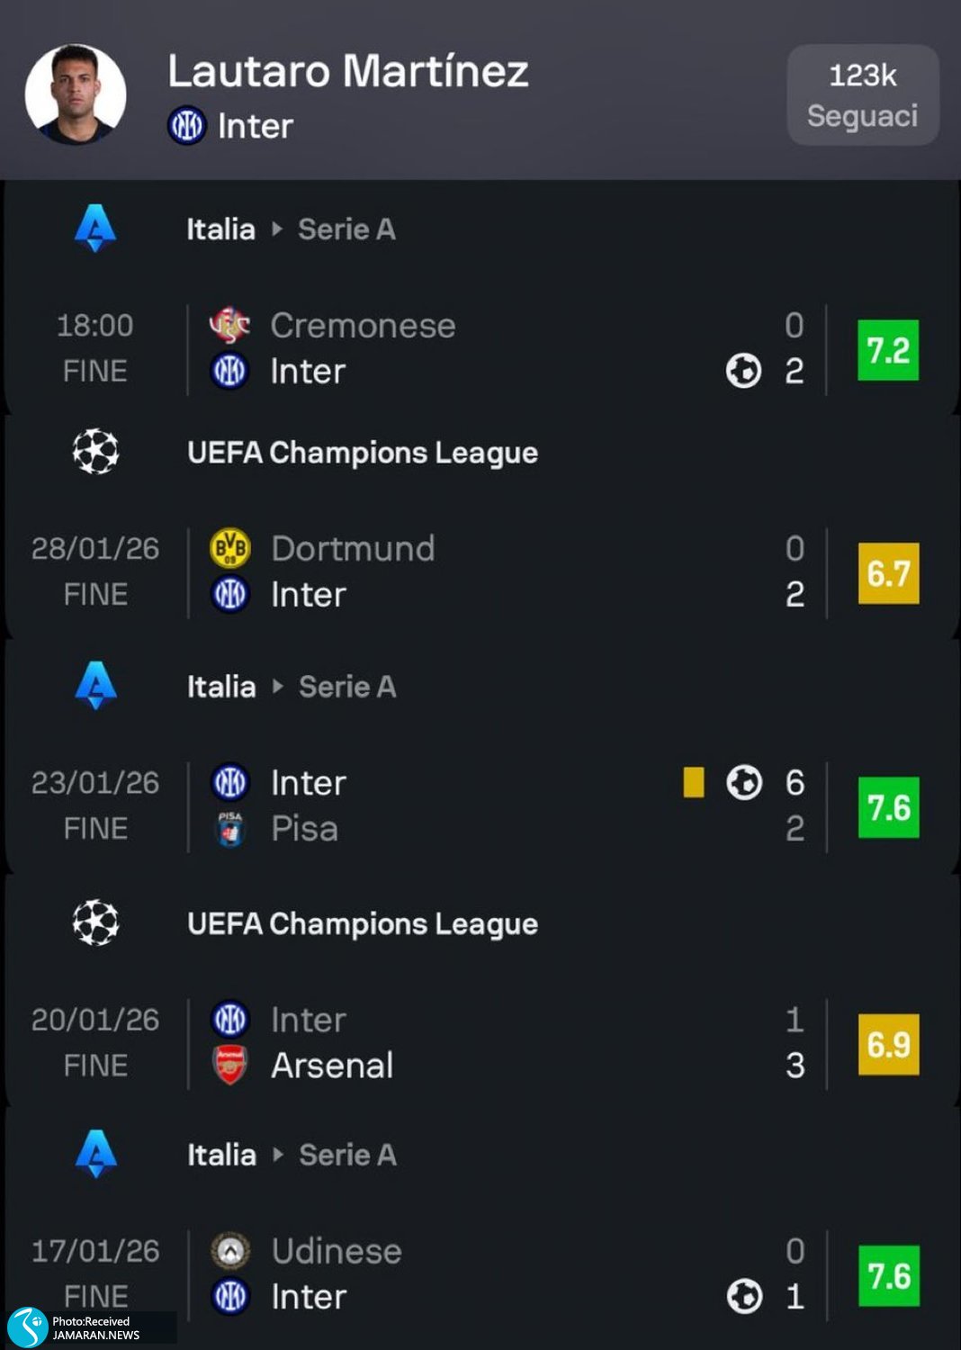Screen dimensions: 961x1350
Task: Expand the arrow beside the middle Italia label
Action: 278,687
